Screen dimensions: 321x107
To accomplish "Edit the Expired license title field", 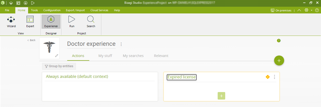I will (x=182, y=77).
